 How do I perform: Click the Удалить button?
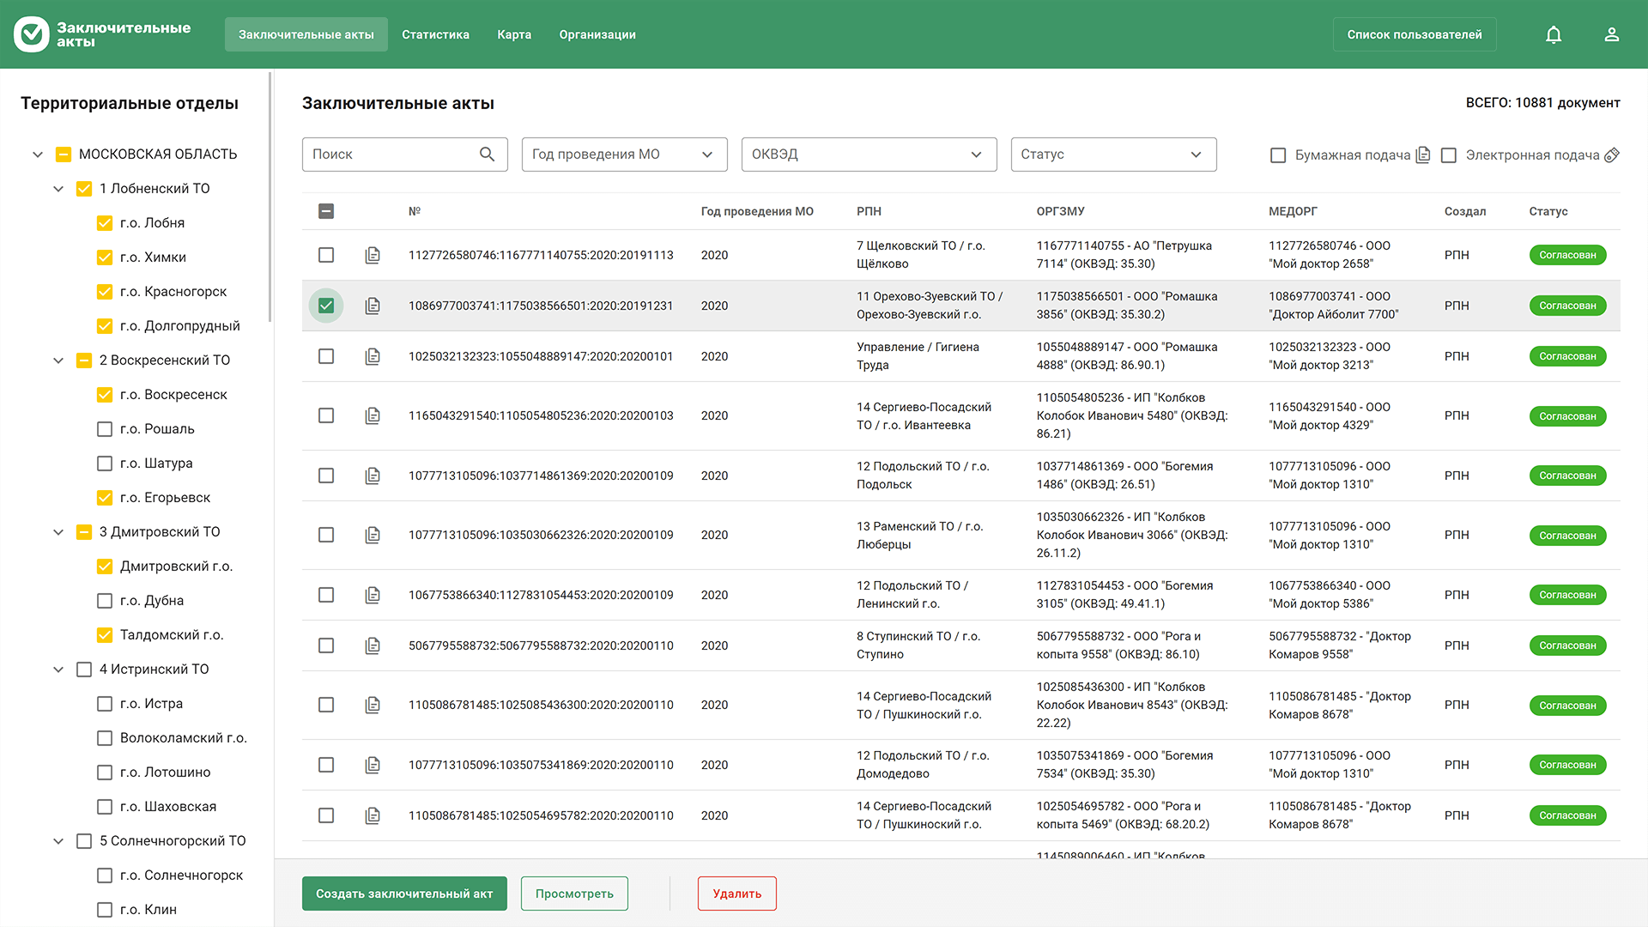coord(737,894)
